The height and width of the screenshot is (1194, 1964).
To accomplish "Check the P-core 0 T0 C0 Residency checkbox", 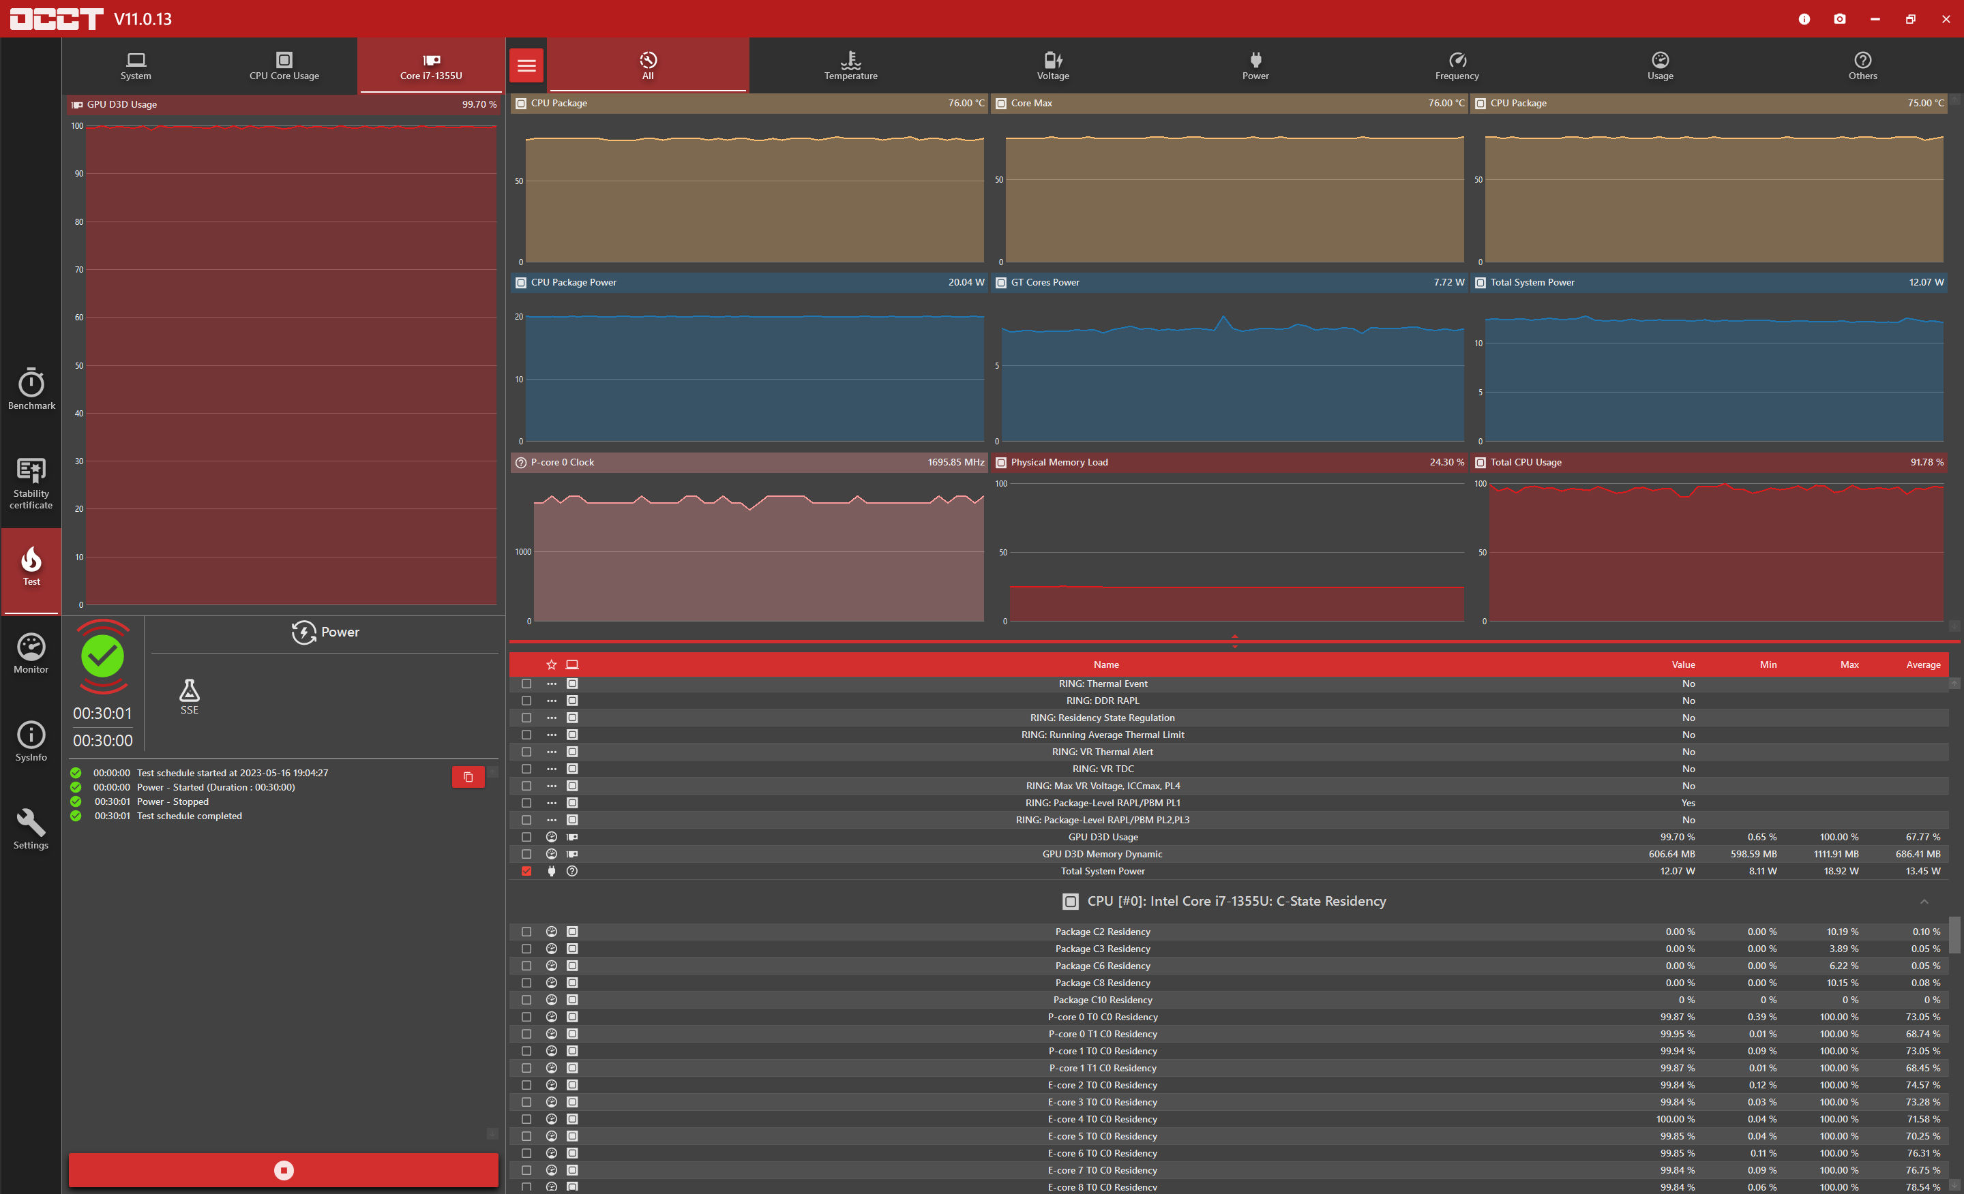I will coord(527,1017).
